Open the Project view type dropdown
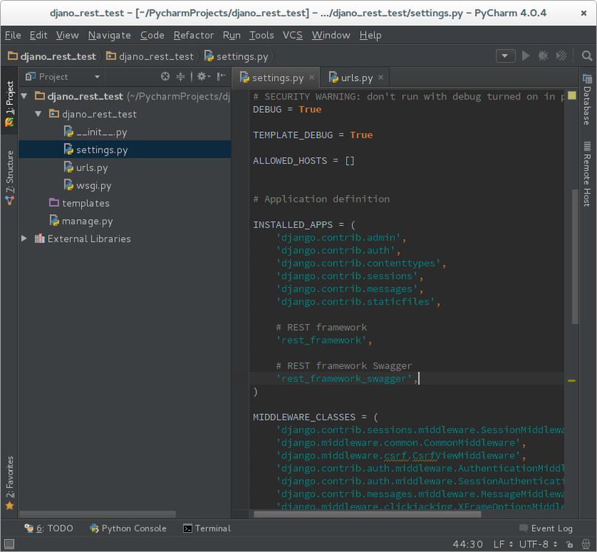597x552 pixels. click(63, 77)
